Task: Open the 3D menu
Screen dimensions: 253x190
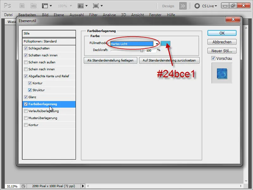Action: coord(123,15)
